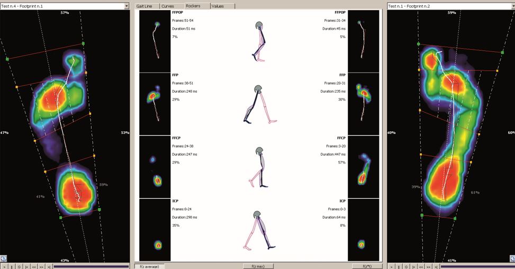
Task: Open the Values tab
Action: click(x=223, y=6)
